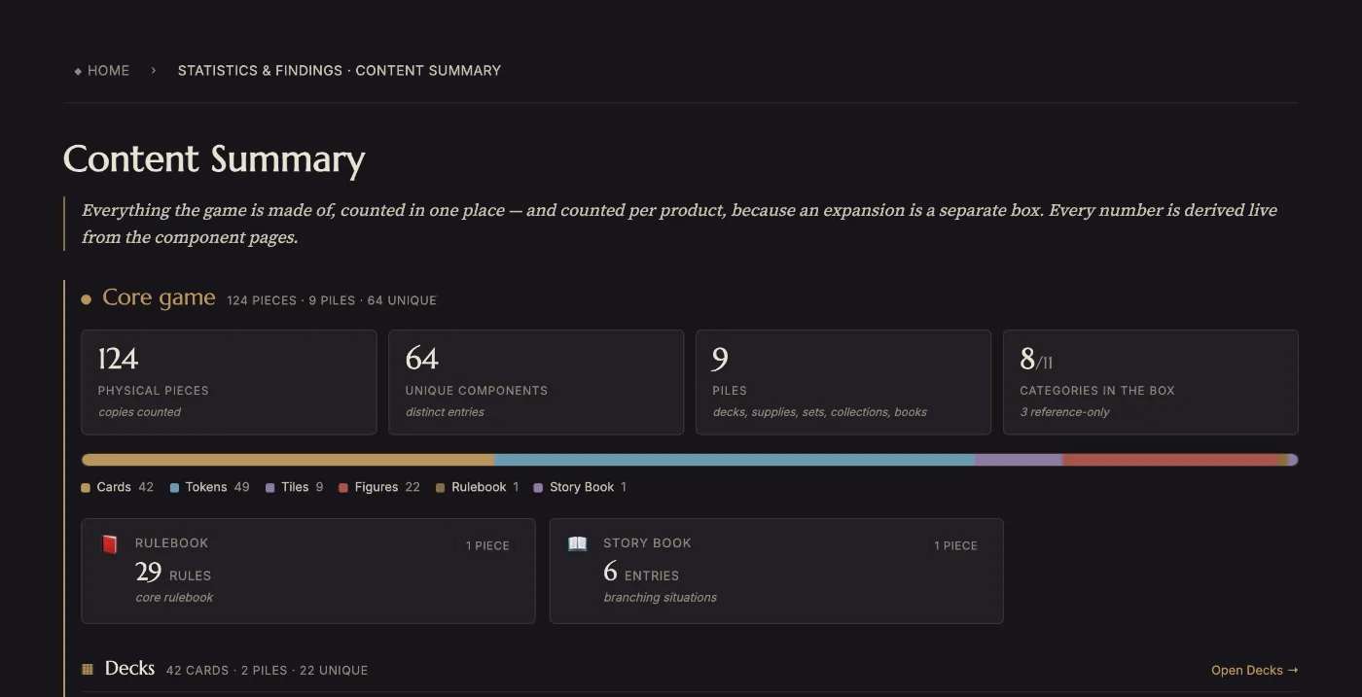Open the Categories in the Box card

pyautogui.click(x=1151, y=382)
